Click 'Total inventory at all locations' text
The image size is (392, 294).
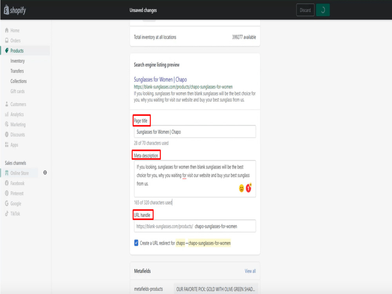point(155,37)
